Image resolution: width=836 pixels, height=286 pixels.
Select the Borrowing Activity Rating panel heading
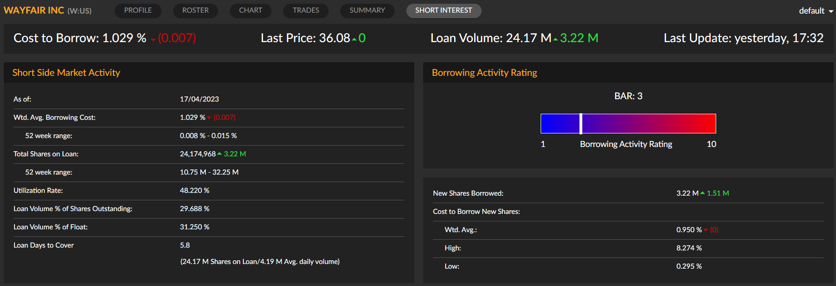[x=484, y=73]
